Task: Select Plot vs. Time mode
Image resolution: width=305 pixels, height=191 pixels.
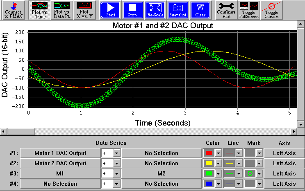Action: click(39, 10)
